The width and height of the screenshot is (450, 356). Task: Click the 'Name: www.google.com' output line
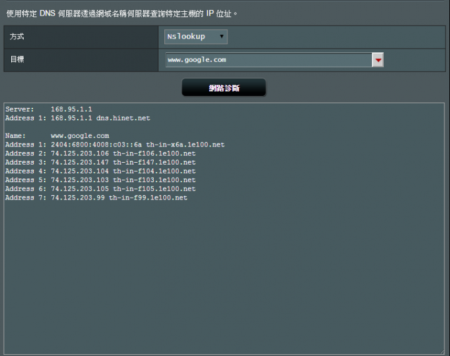click(57, 136)
